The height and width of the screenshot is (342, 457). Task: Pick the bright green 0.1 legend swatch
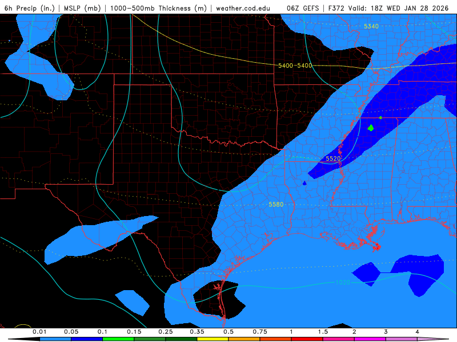pyautogui.click(x=118, y=339)
